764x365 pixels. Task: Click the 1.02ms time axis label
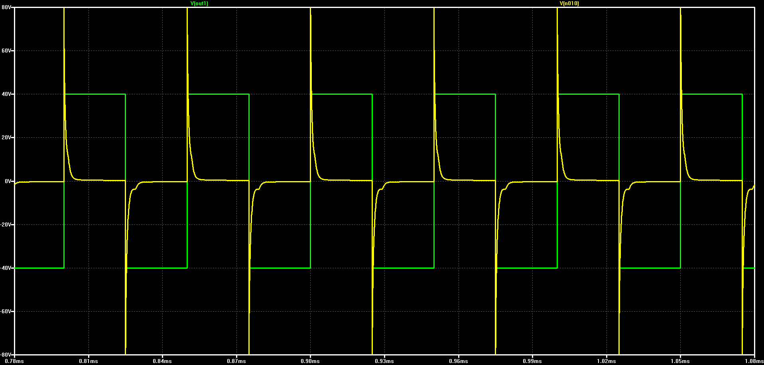tap(606, 361)
